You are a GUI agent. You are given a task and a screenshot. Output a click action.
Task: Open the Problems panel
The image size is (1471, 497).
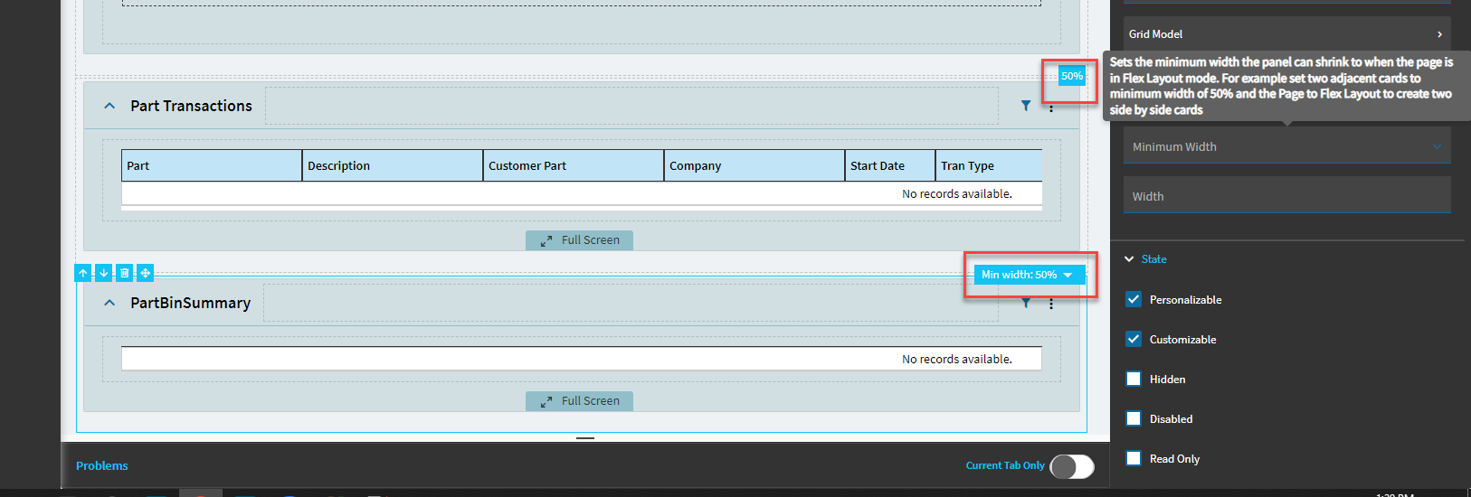tap(102, 466)
